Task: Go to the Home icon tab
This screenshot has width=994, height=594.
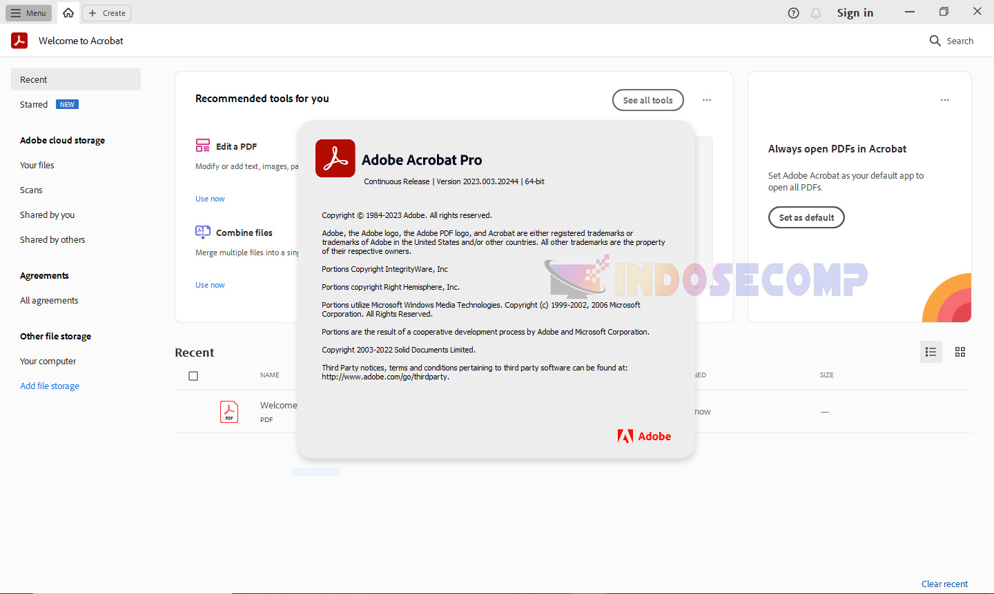Action: click(x=68, y=13)
